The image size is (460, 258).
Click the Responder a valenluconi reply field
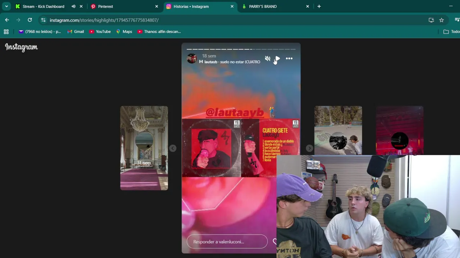(x=227, y=242)
